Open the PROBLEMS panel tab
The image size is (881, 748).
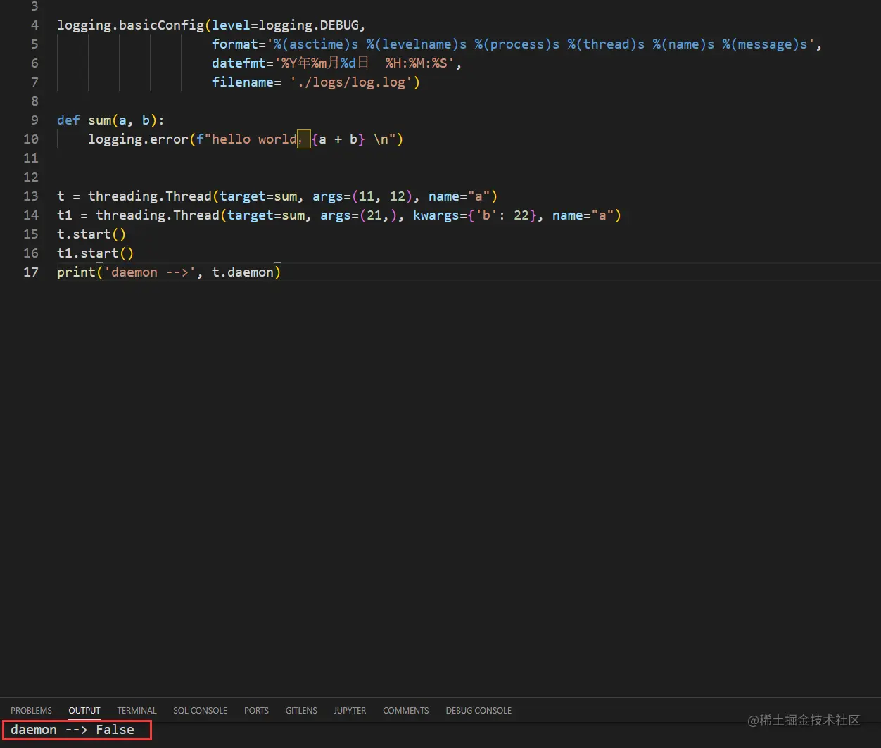click(31, 710)
